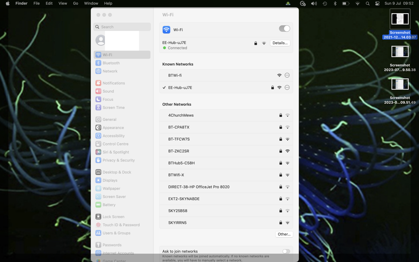Open the options menu for BTWi-fi network
The width and height of the screenshot is (419, 262).
click(287, 75)
